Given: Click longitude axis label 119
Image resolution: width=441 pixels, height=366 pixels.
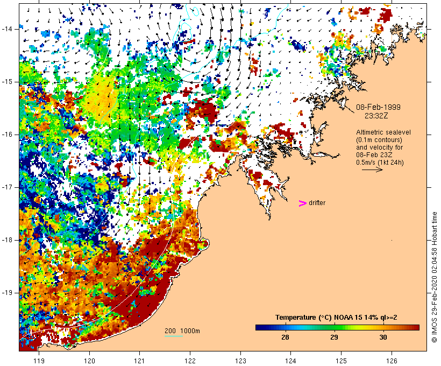Looking at the screenshot, I should (39, 361).
